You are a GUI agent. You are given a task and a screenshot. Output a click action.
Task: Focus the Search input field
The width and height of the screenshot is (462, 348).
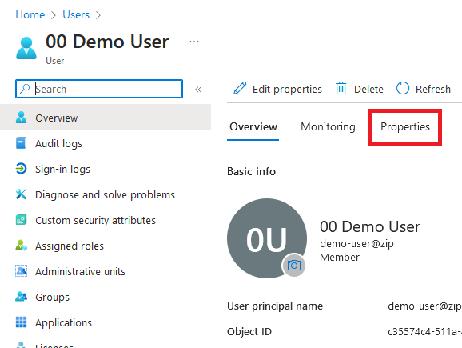[x=99, y=89]
